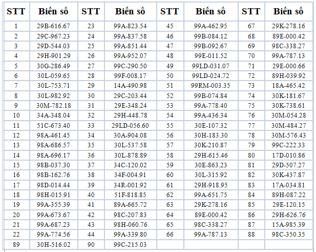This screenshot has width=316, height=252.
Task: Select the 17D-010.86 plate cell
Action: tap(288, 156)
